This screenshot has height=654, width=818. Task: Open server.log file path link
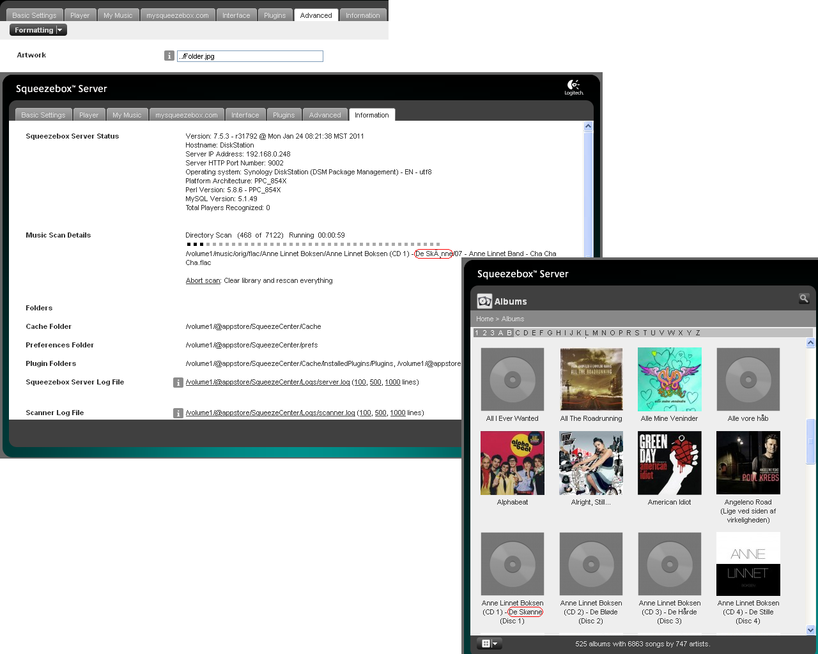pyautogui.click(x=268, y=382)
